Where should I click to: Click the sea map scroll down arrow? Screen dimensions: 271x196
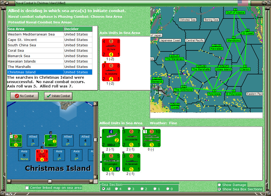(95, 177)
